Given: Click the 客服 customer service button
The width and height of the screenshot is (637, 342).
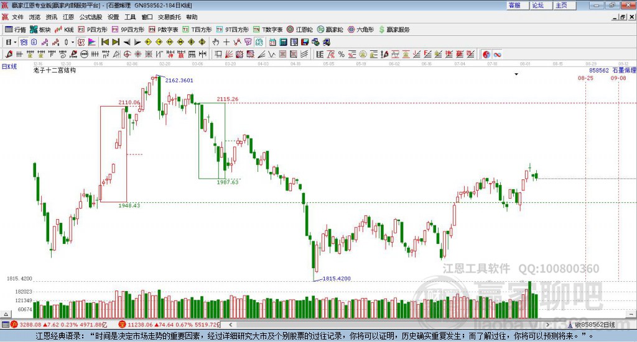Looking at the screenshot, I should [x=518, y=5].
